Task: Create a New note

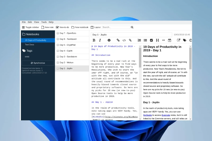Action: (47, 27)
